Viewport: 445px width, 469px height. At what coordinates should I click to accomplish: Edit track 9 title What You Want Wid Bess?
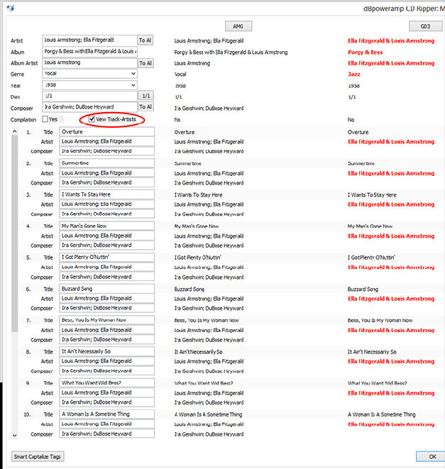107,383
